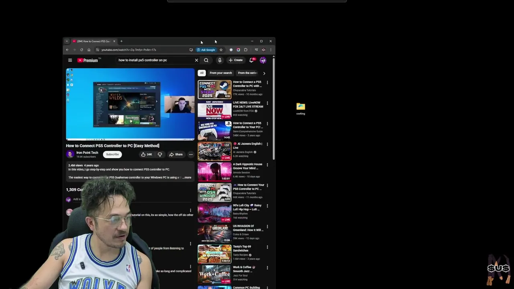The width and height of the screenshot is (514, 289).
Task: Open Steam 2025 PS5 controller thumbnail 6:20
Action: [214, 90]
